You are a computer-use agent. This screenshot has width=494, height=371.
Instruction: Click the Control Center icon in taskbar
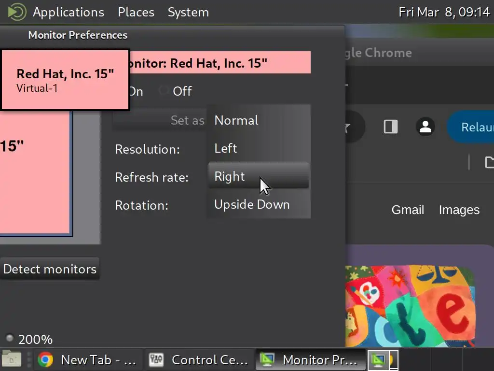pos(156,359)
